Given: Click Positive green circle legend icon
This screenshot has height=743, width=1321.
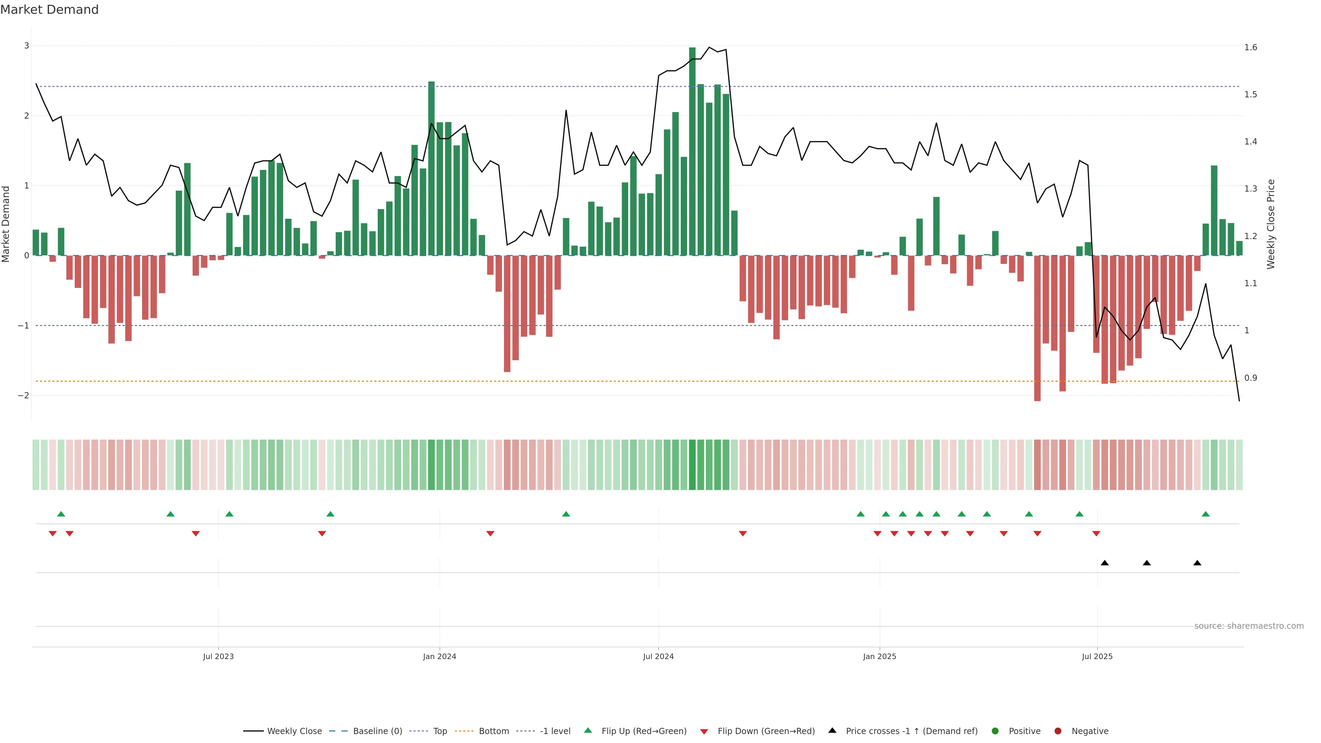Looking at the screenshot, I should [995, 731].
